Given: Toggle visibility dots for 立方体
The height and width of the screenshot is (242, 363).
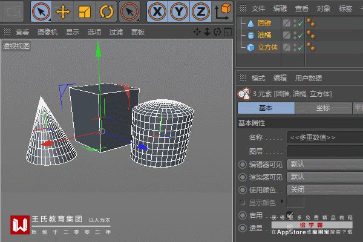Looking at the screenshot, I should [x=295, y=47].
